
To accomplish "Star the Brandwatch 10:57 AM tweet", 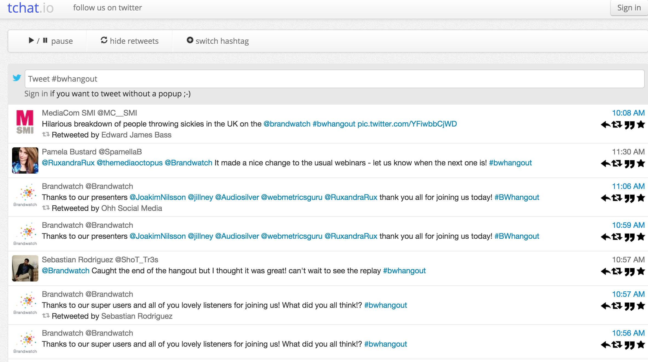I will point(641,306).
